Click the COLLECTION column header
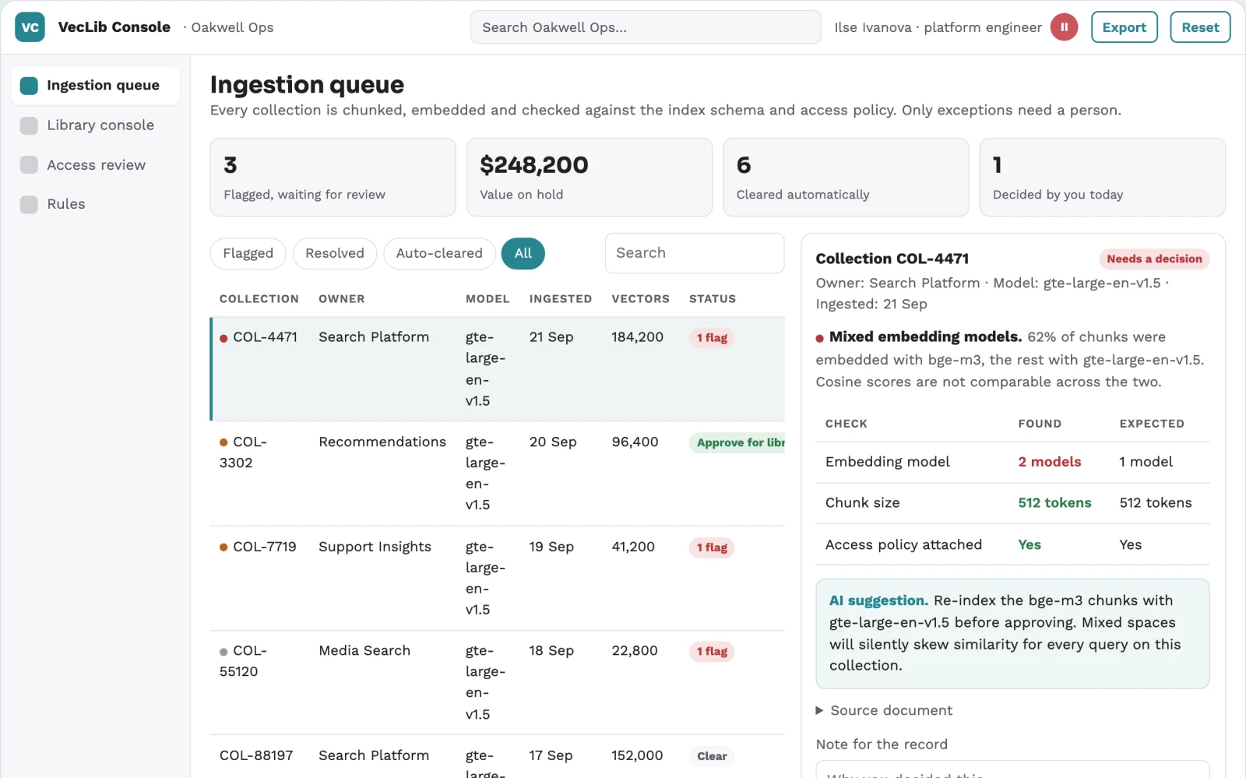This screenshot has height=778, width=1246. coord(259,299)
